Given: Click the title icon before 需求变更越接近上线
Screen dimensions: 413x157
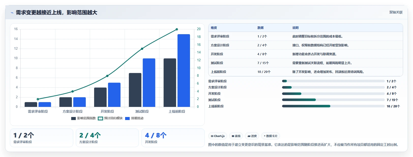Looking at the screenshot, I should [x=12, y=13].
